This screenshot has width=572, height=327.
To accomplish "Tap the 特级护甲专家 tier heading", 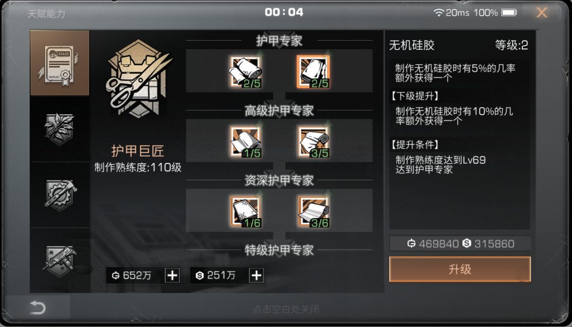I will pos(279,250).
